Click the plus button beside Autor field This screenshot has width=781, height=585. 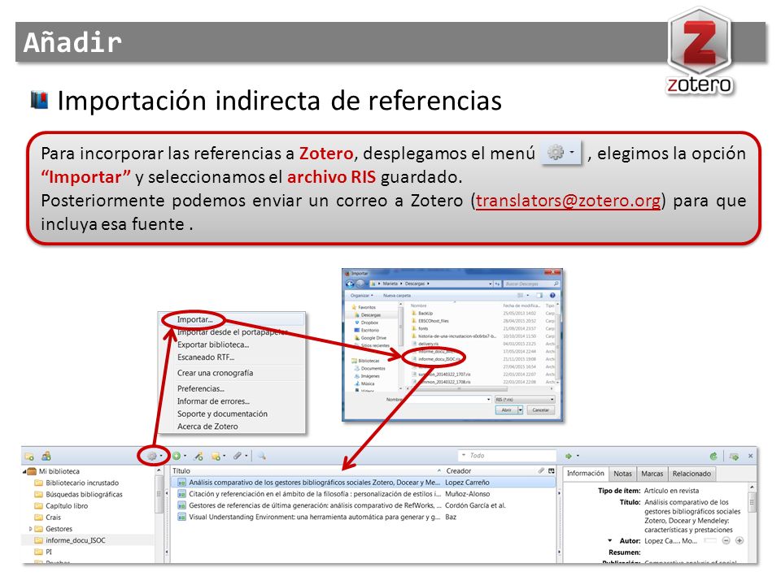740,541
